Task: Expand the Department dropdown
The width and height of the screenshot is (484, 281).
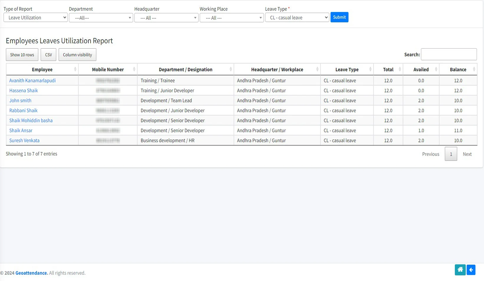Action: point(101,18)
